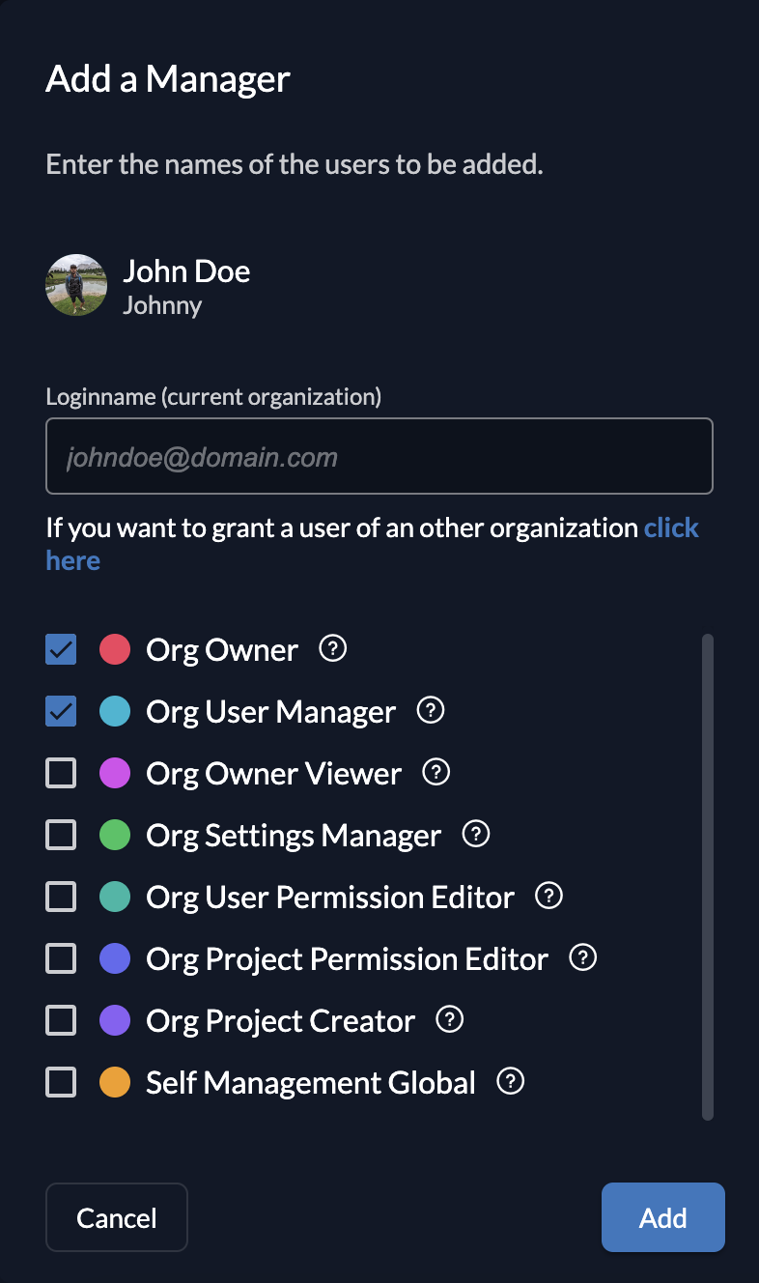Select the Self Management Global checkbox
The height and width of the screenshot is (1283, 759).
tap(61, 1083)
